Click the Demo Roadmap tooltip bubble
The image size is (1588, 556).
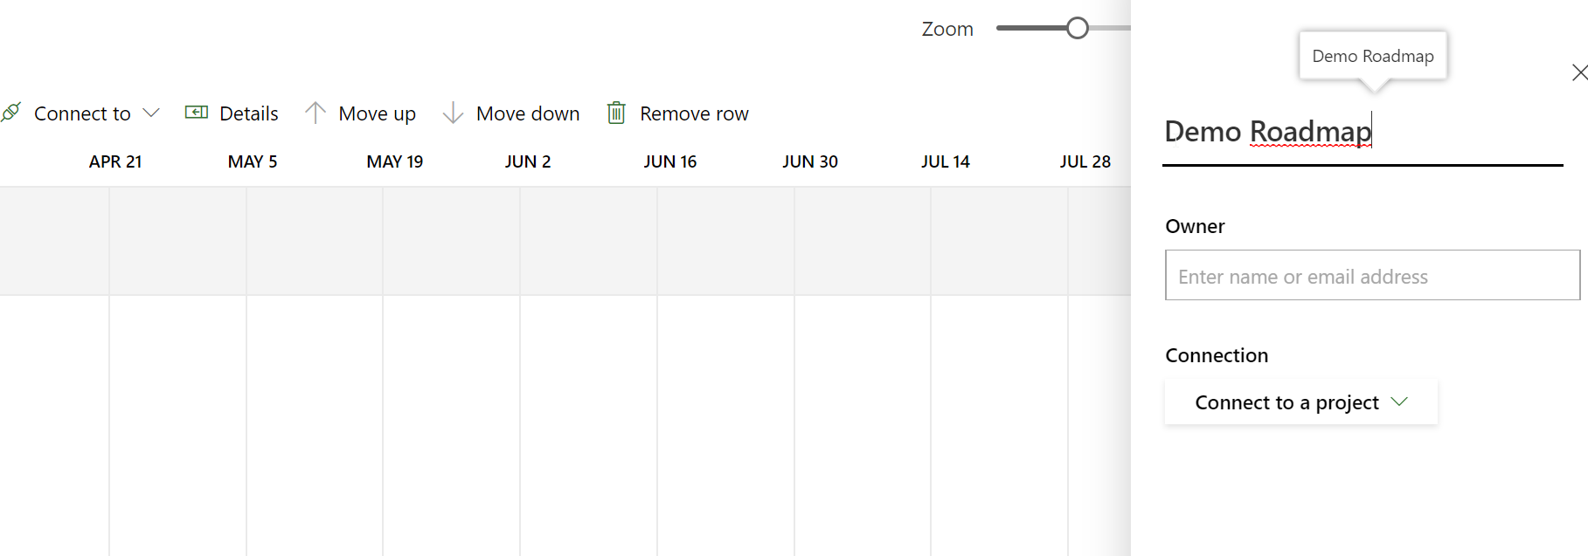[1372, 56]
